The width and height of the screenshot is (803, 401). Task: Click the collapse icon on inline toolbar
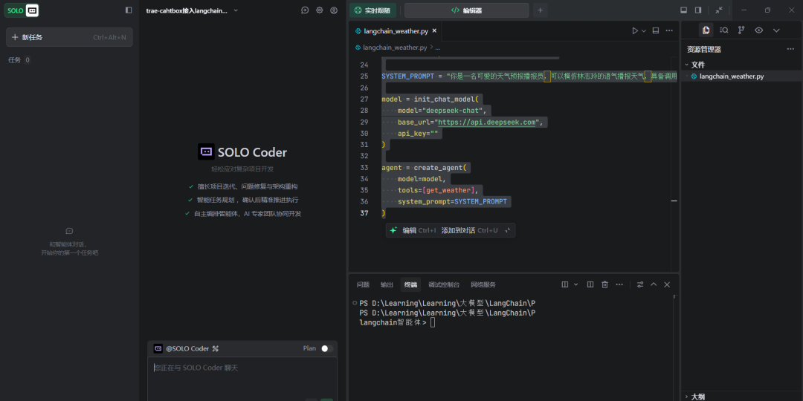click(508, 231)
